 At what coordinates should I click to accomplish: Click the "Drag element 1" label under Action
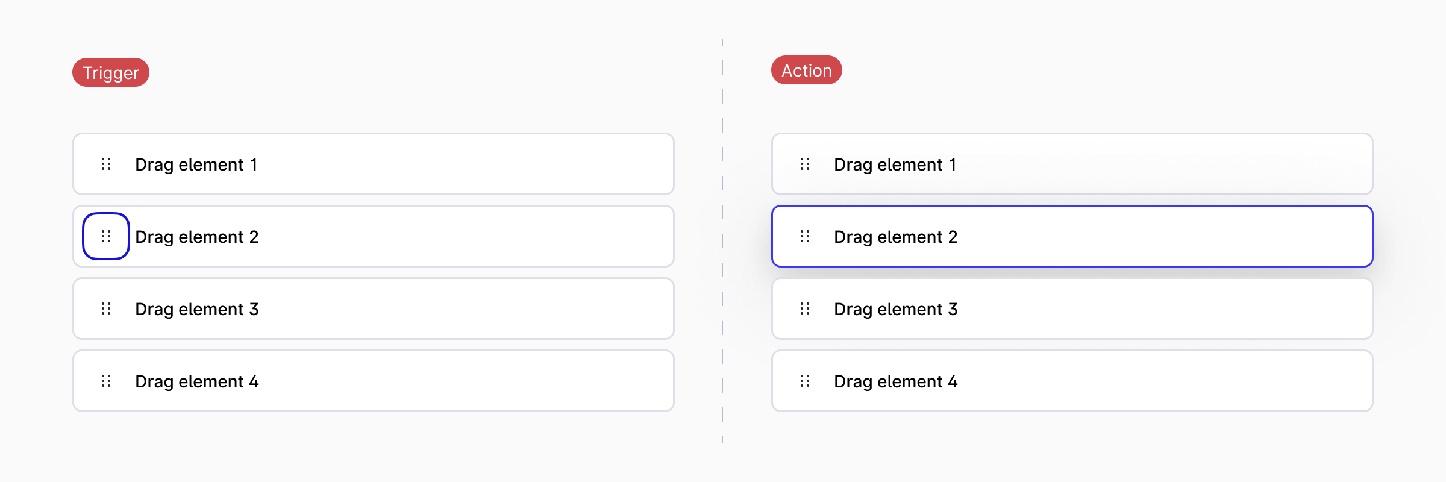point(895,164)
